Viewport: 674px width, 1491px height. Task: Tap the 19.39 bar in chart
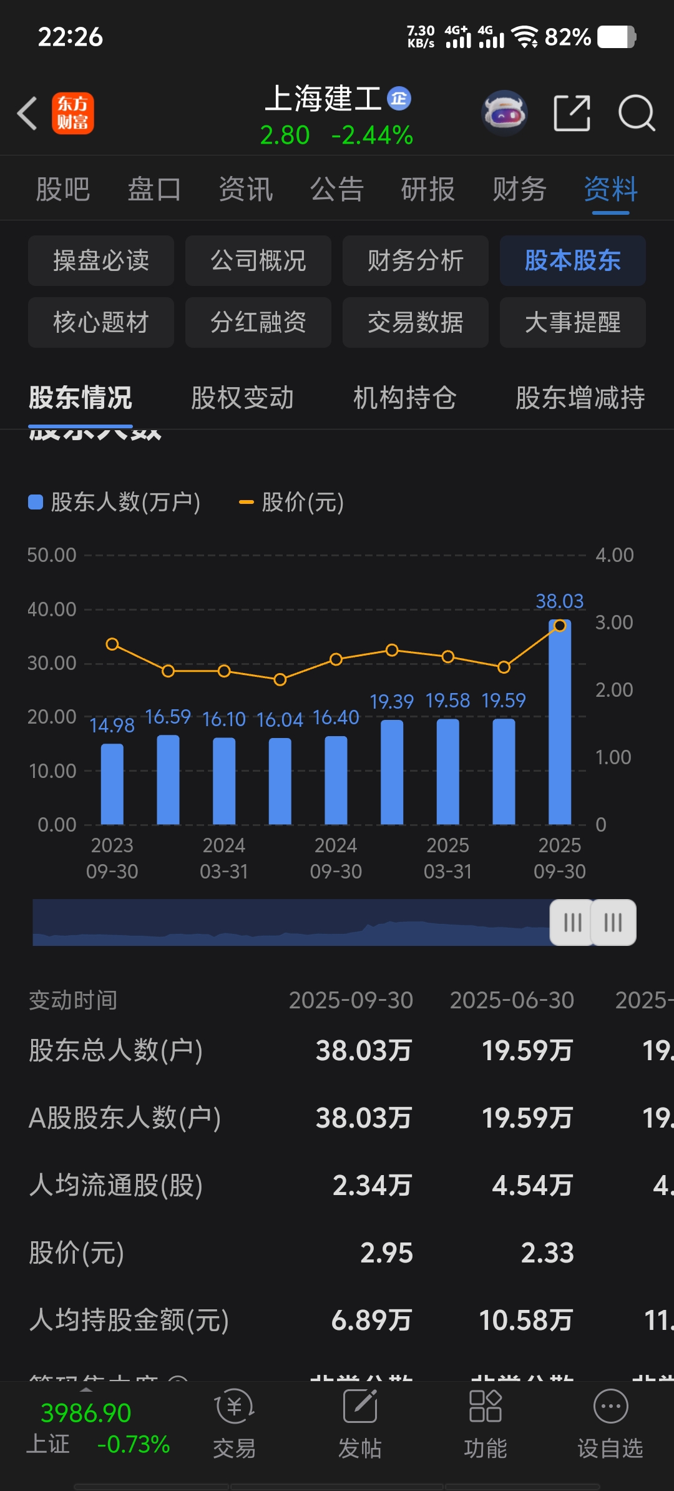pos(392,772)
